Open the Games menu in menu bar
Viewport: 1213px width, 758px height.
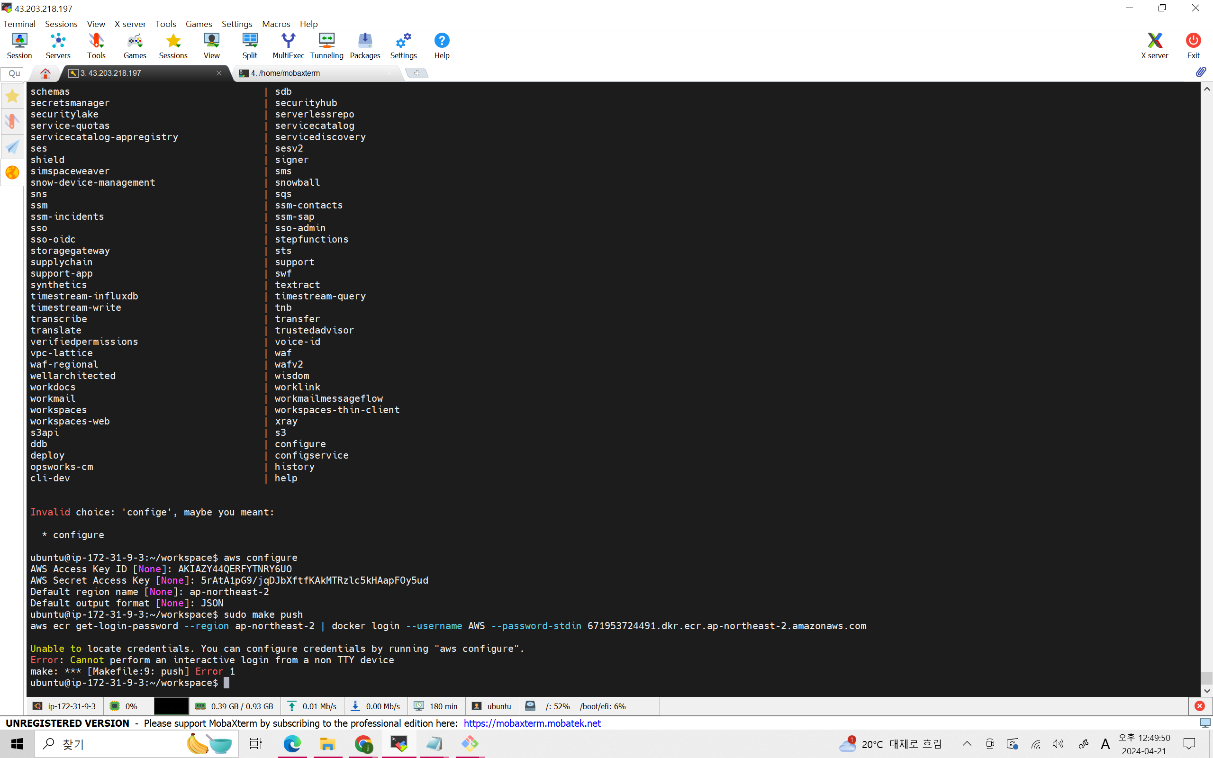[199, 24]
